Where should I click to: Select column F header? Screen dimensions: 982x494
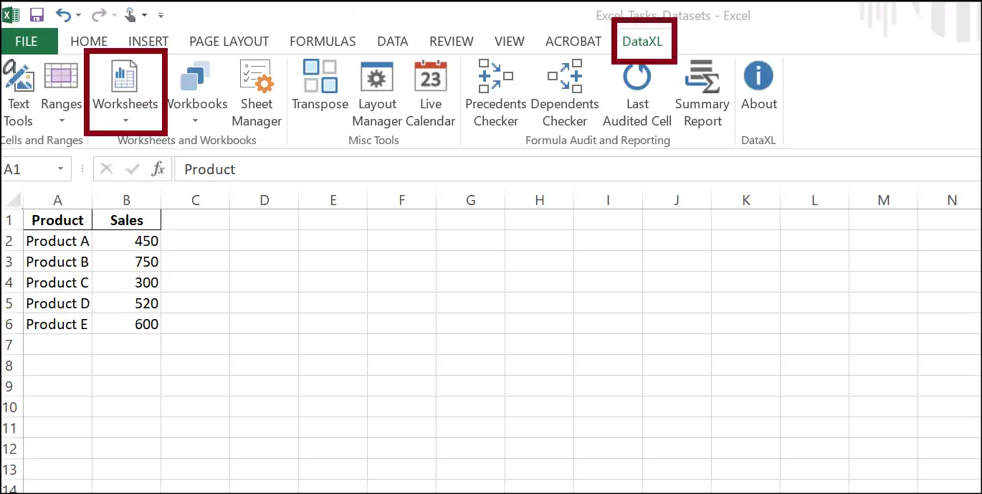click(402, 200)
